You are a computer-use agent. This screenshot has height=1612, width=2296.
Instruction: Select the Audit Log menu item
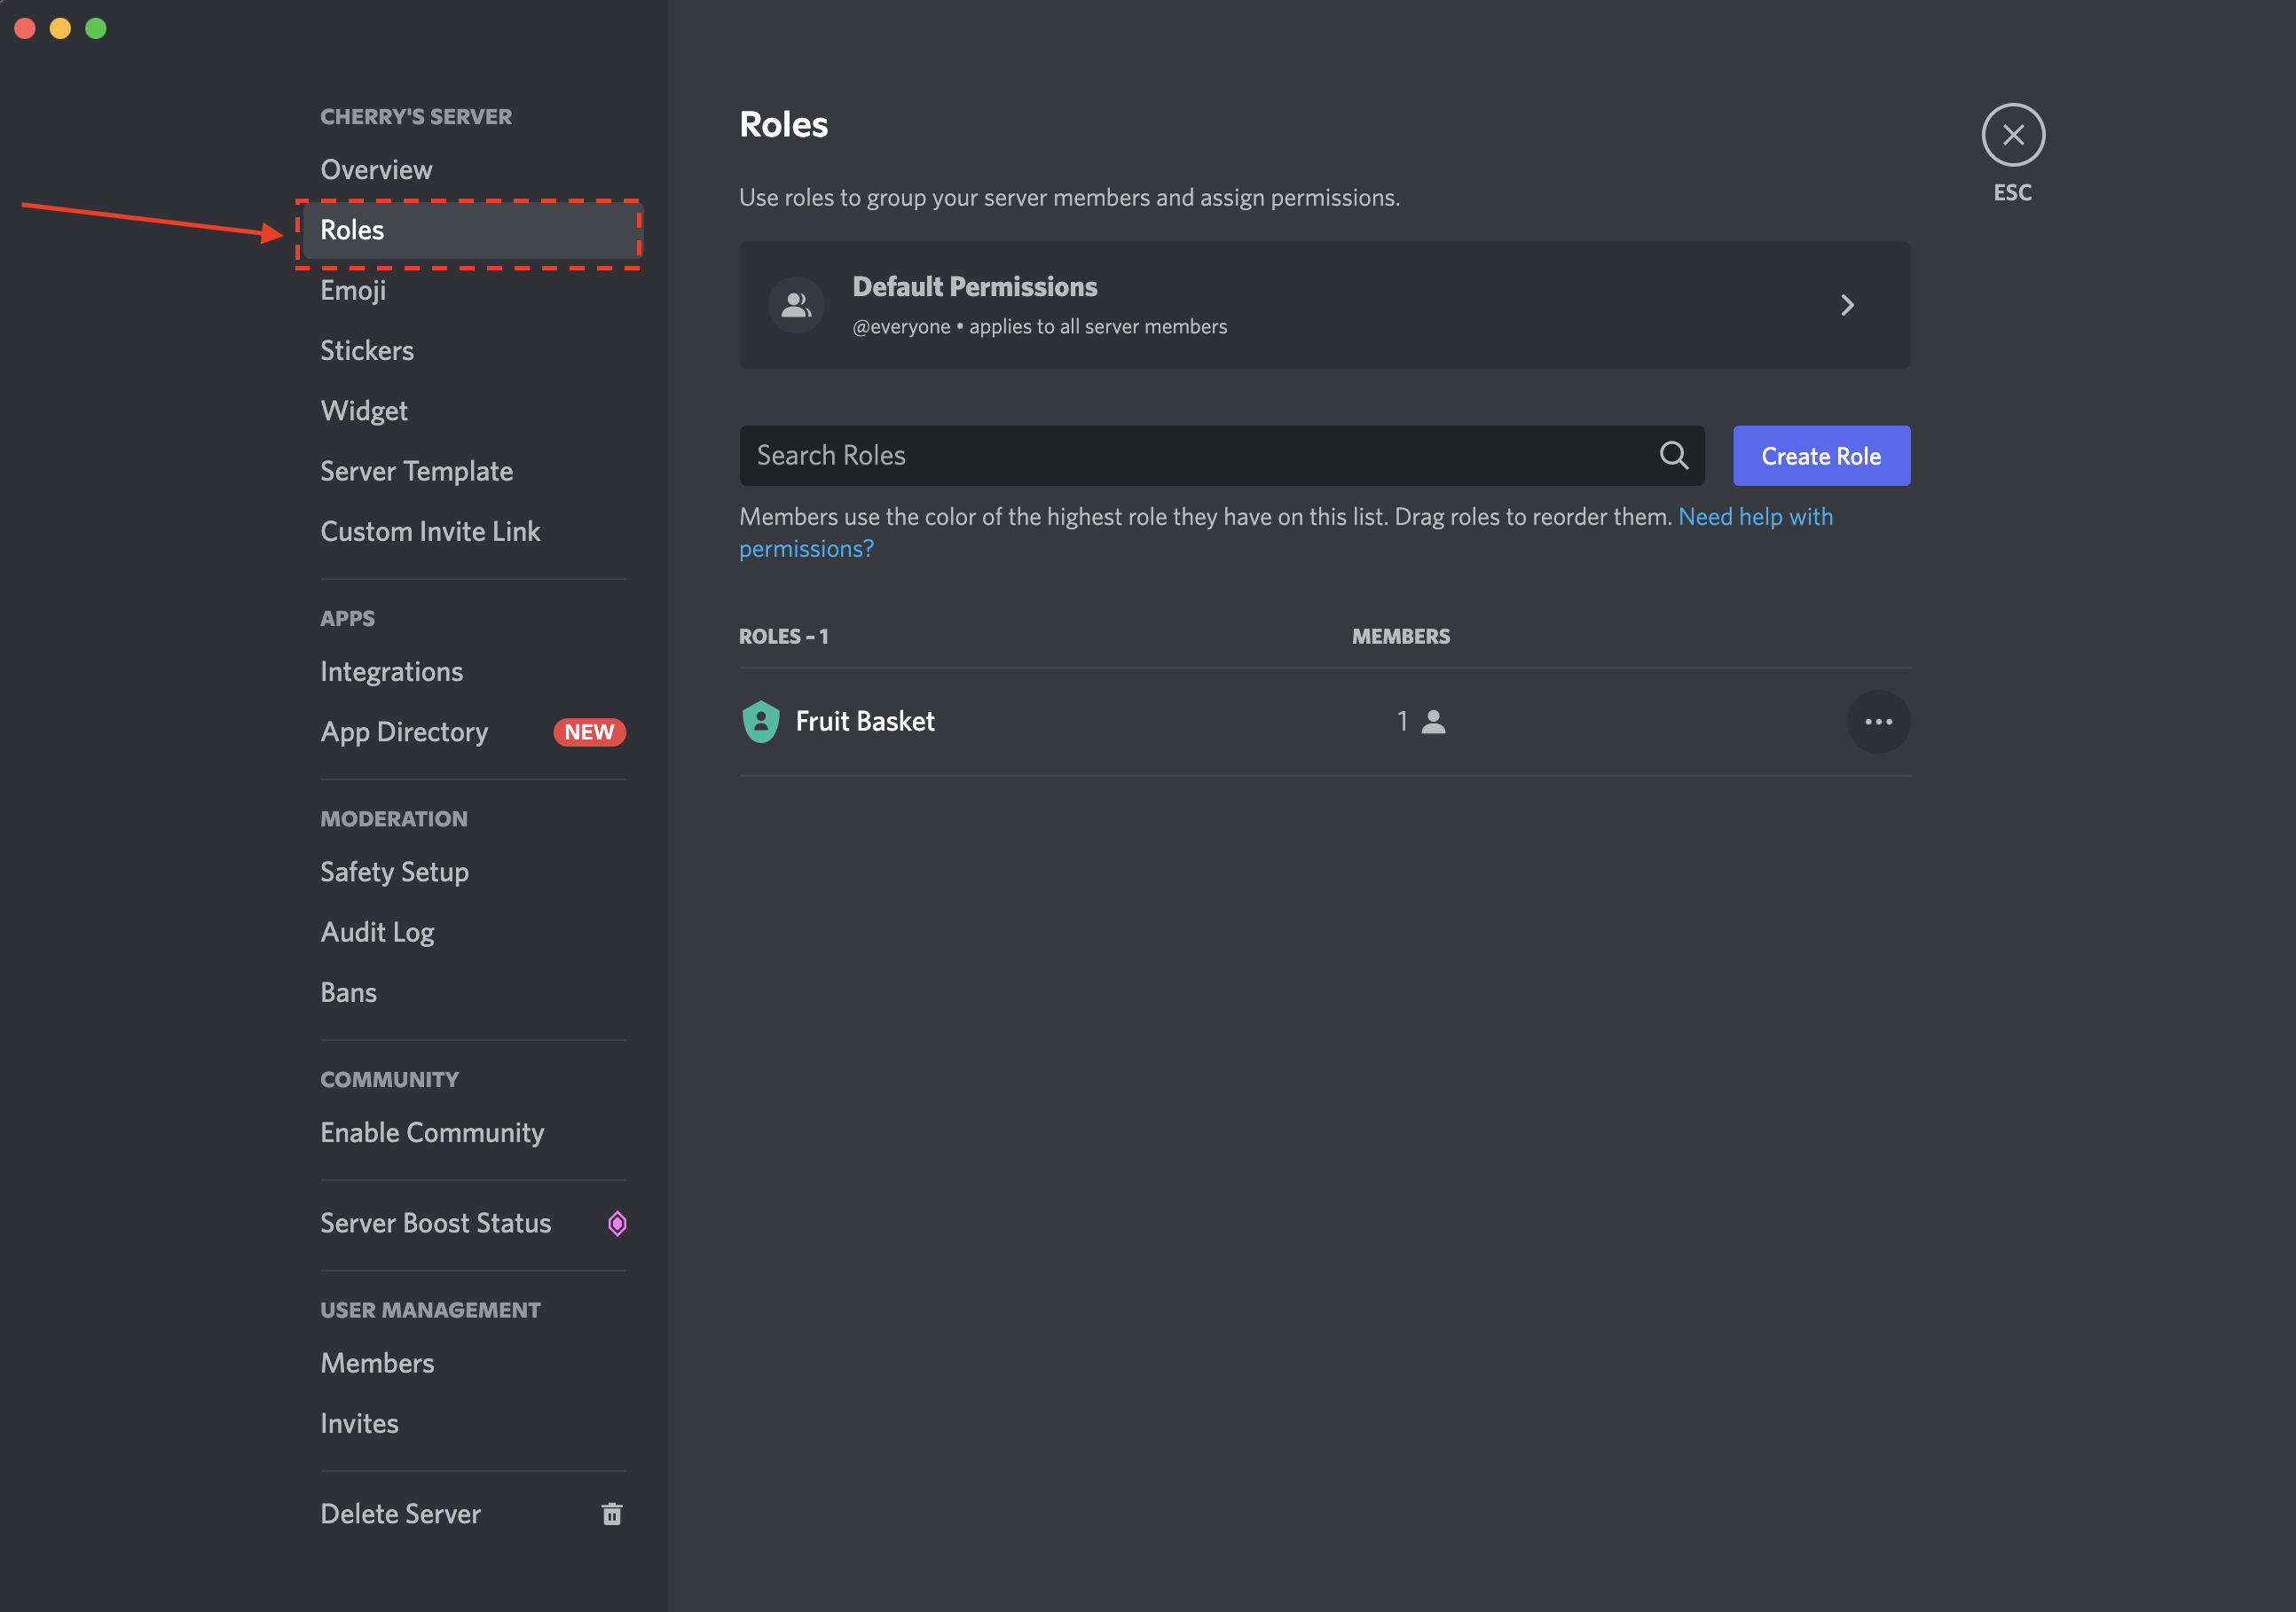click(377, 932)
